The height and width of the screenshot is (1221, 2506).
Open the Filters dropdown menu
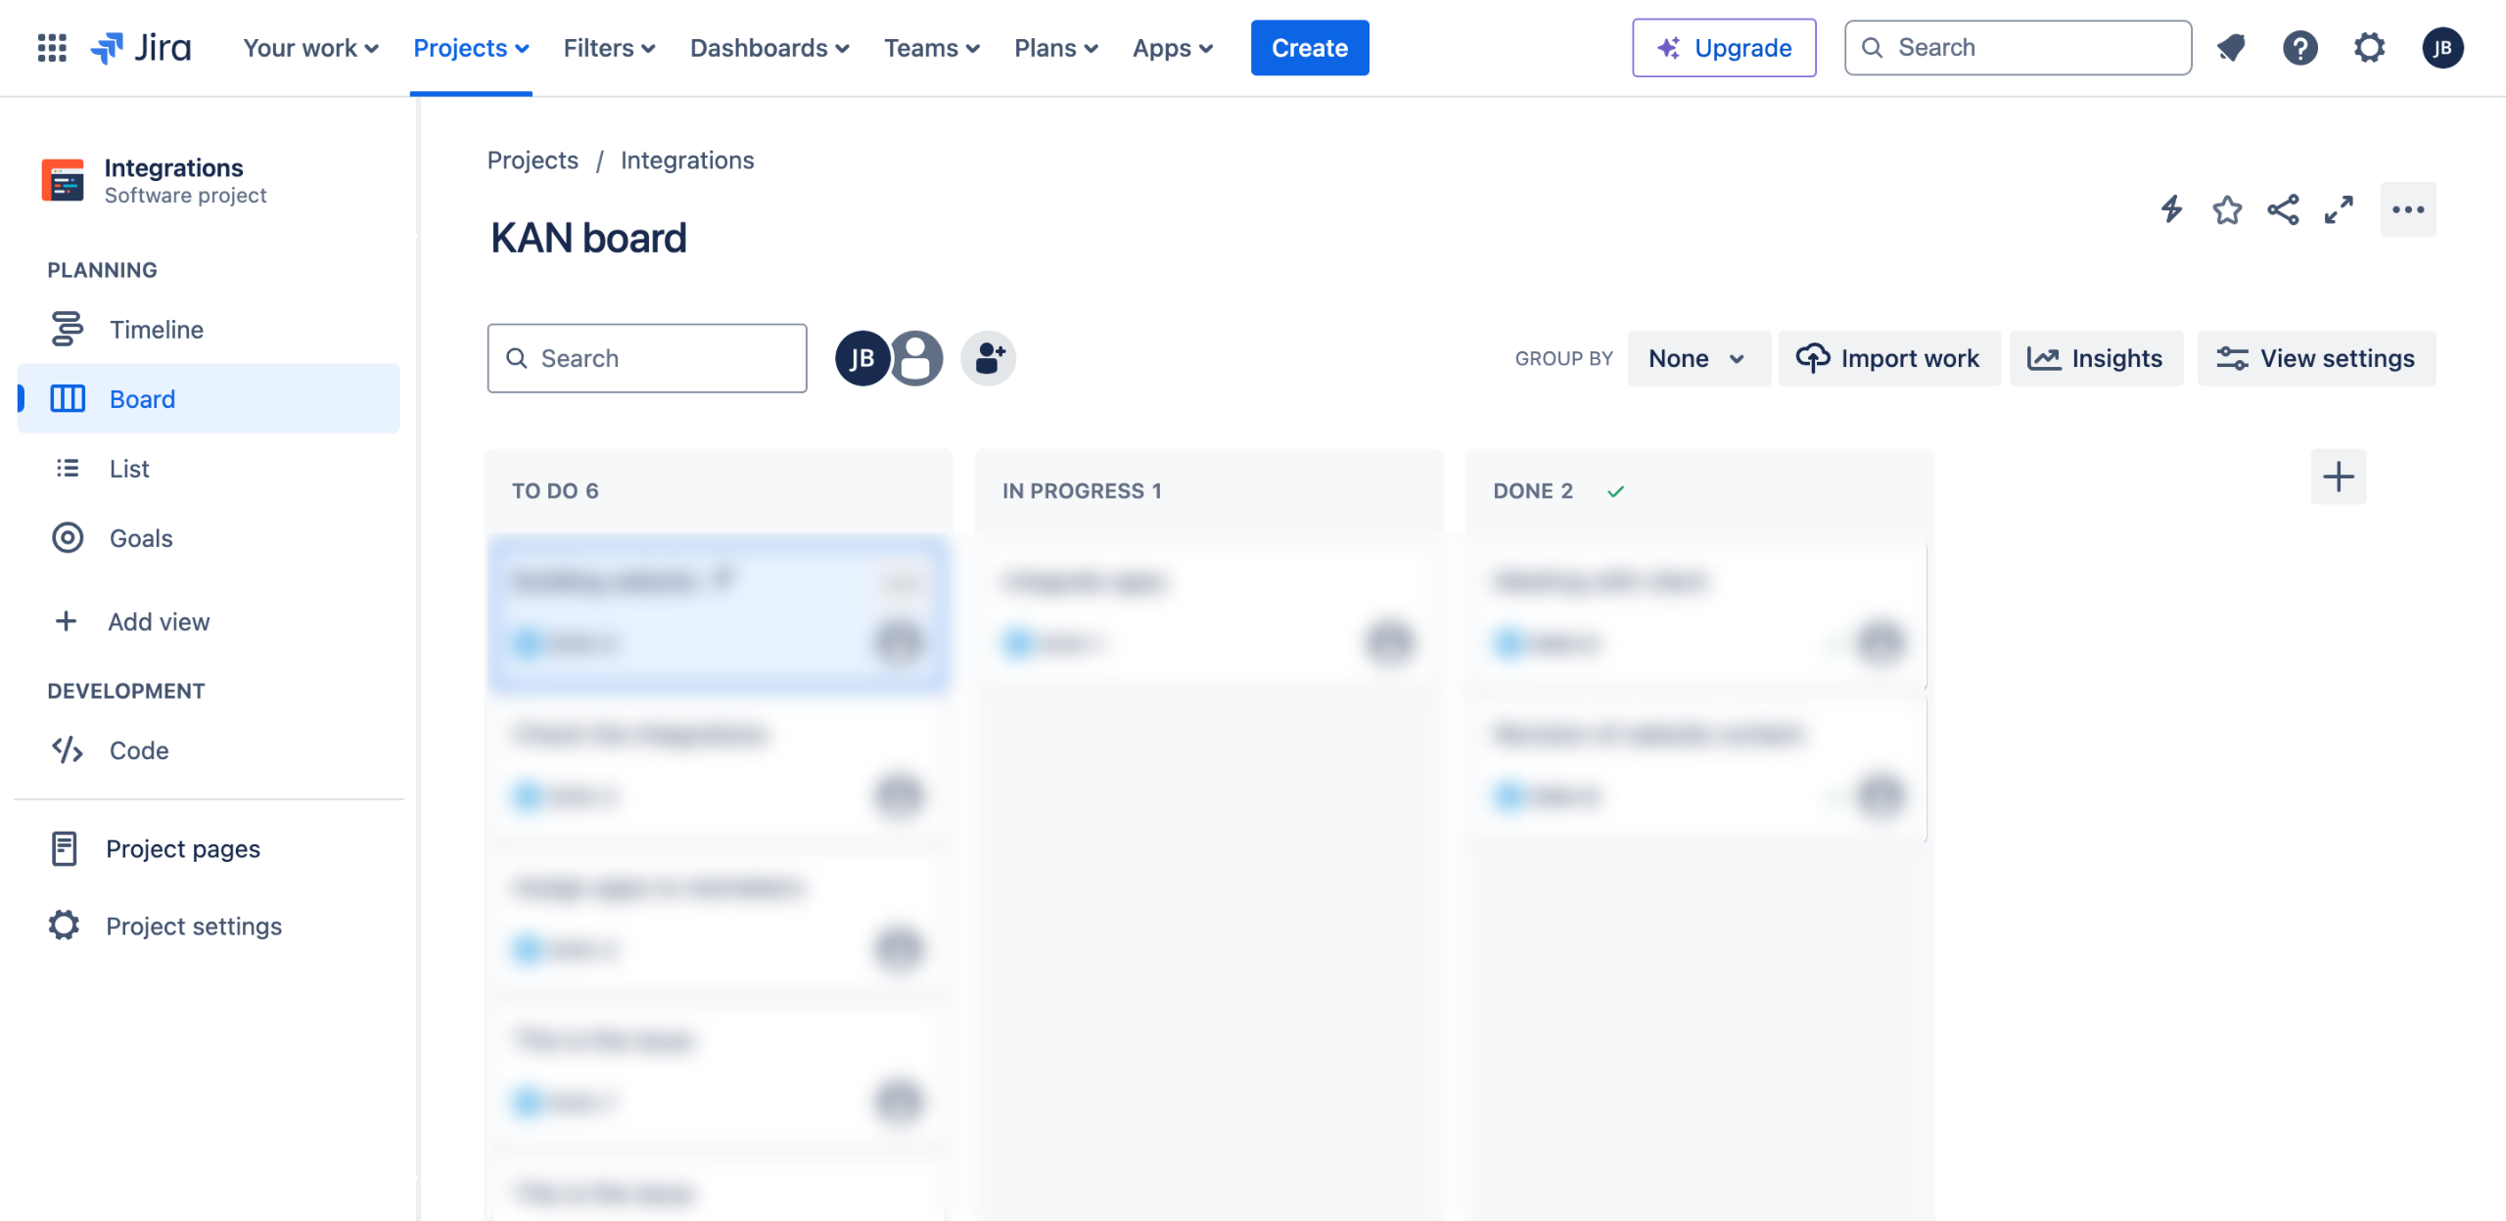pyautogui.click(x=609, y=48)
